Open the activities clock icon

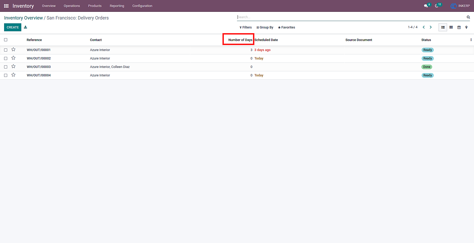pos(437,6)
